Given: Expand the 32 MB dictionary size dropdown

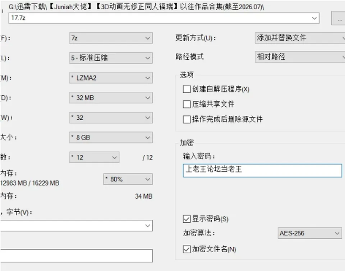Looking at the screenshot, I should click(x=111, y=98).
